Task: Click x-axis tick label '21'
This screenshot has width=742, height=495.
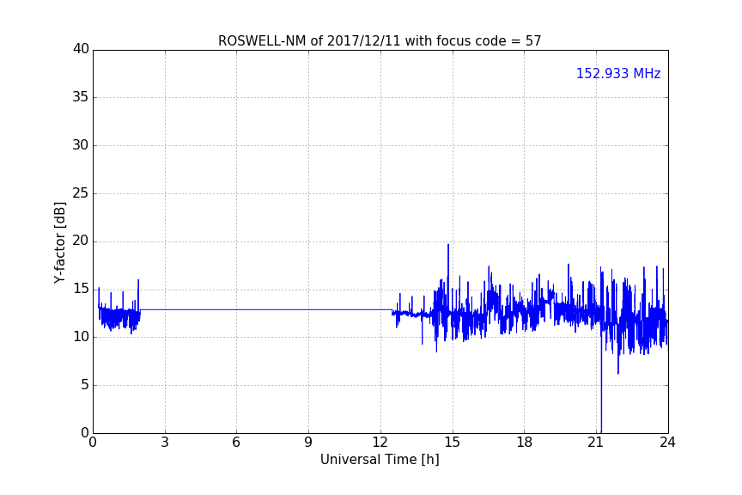Action: click(596, 443)
